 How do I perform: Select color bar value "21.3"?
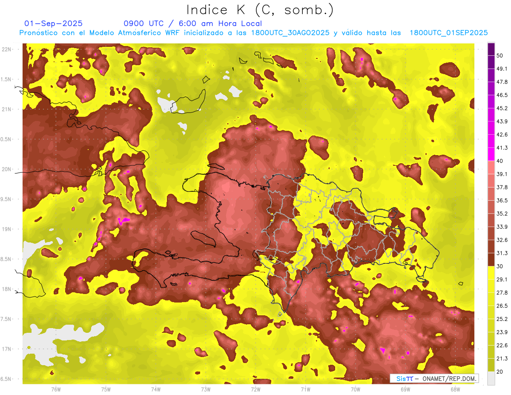click(502, 358)
